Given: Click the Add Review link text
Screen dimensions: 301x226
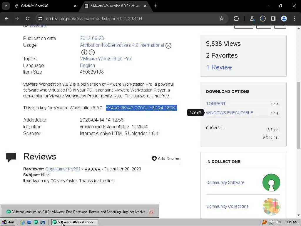Looking at the screenshot, I should [168, 159].
